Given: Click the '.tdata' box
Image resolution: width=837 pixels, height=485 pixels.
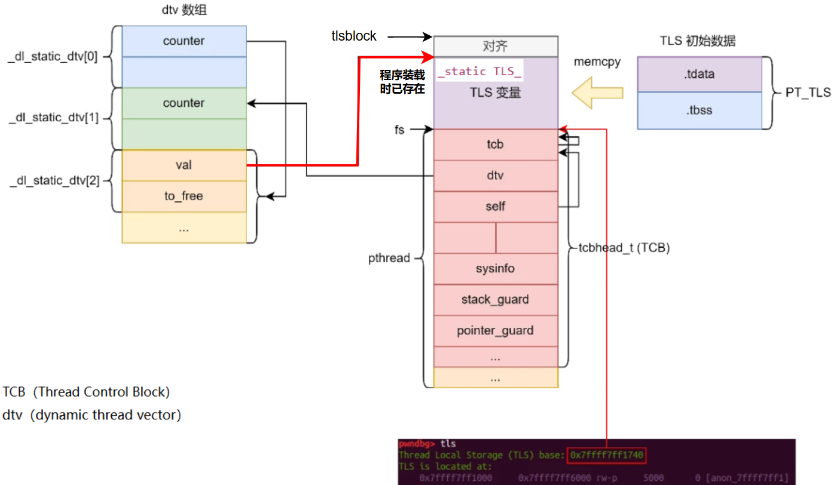Looking at the screenshot, I should pyautogui.click(x=699, y=75).
